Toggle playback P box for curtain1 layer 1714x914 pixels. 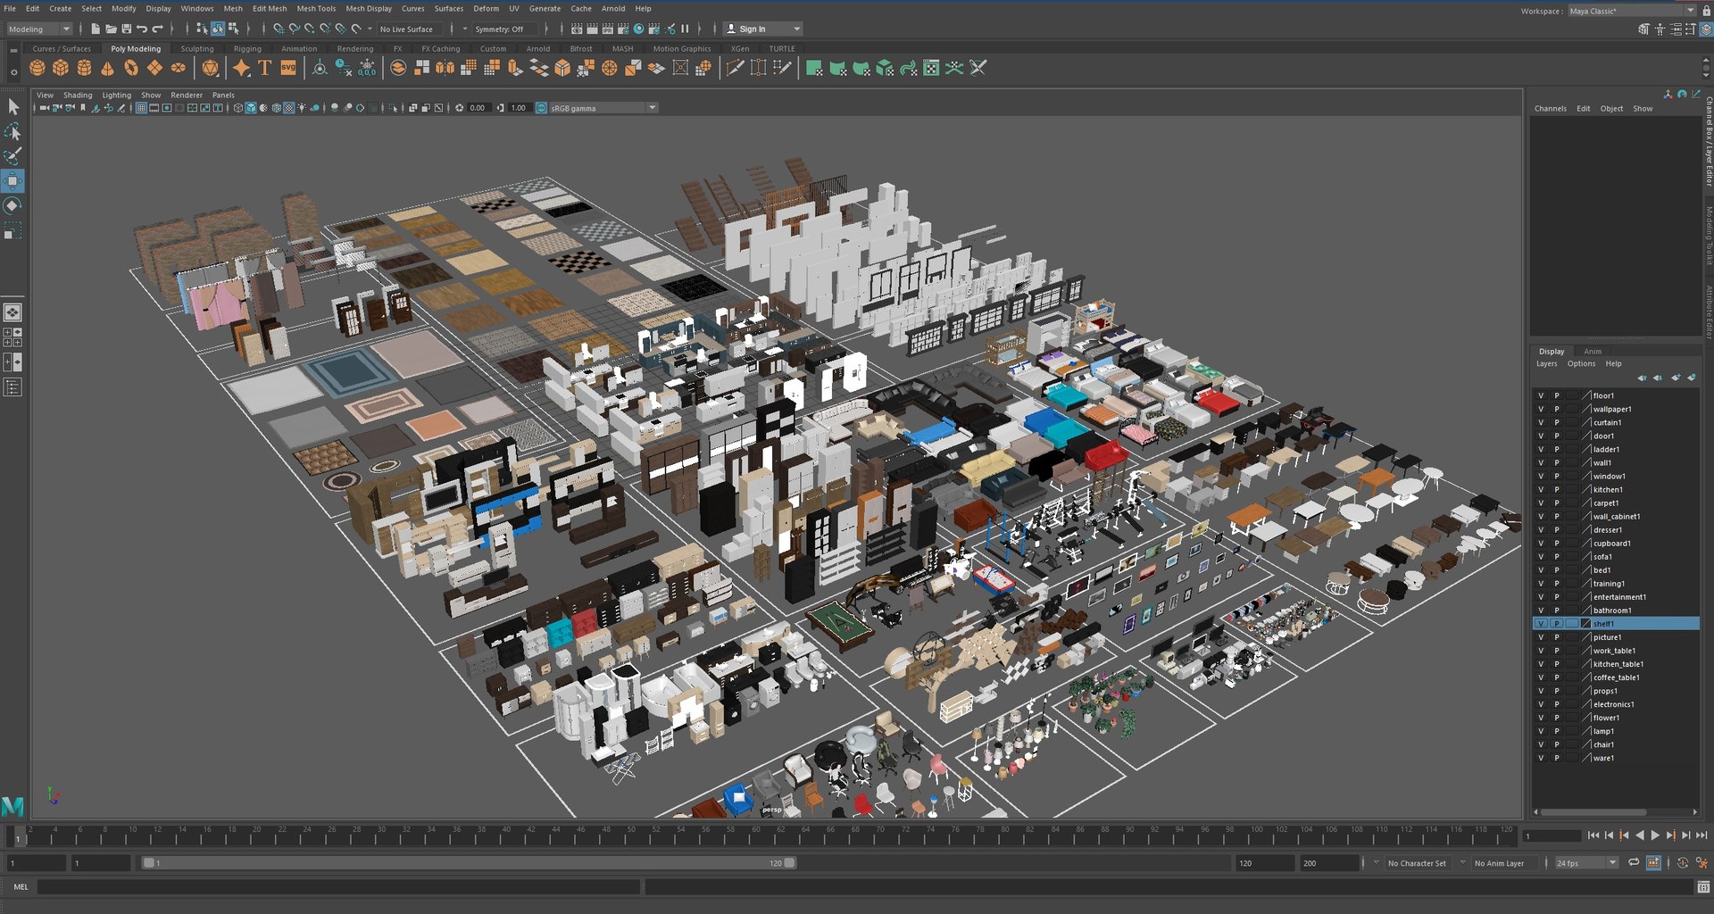click(1557, 422)
